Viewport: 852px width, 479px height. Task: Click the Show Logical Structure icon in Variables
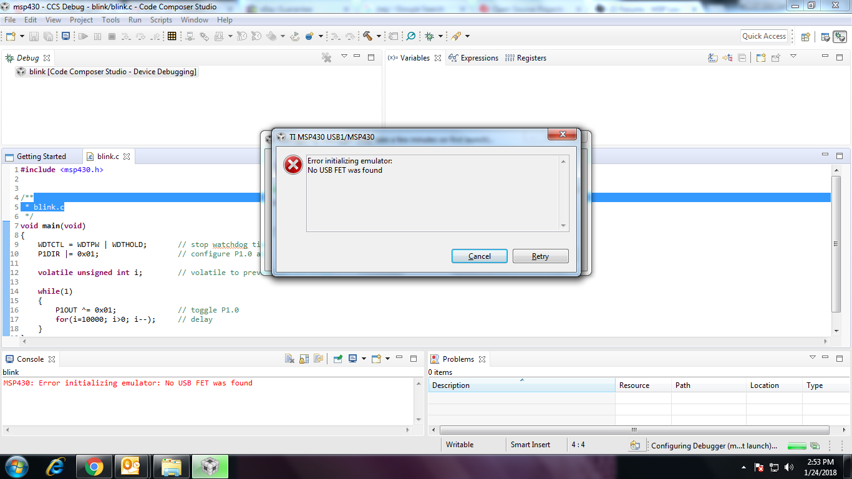point(727,58)
